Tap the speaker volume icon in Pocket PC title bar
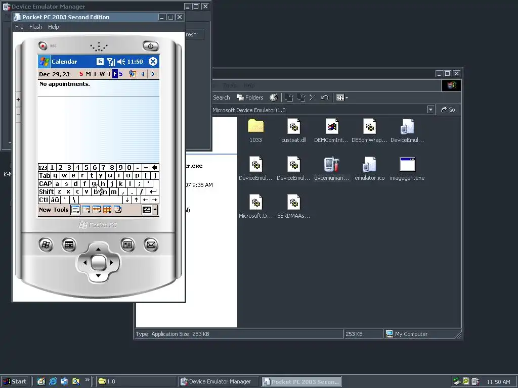This screenshot has height=388, width=518. pyautogui.click(x=121, y=62)
